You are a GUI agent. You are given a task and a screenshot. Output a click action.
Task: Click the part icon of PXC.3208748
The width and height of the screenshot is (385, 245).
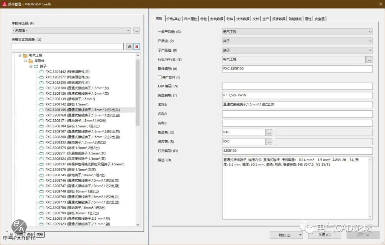coord(41,191)
